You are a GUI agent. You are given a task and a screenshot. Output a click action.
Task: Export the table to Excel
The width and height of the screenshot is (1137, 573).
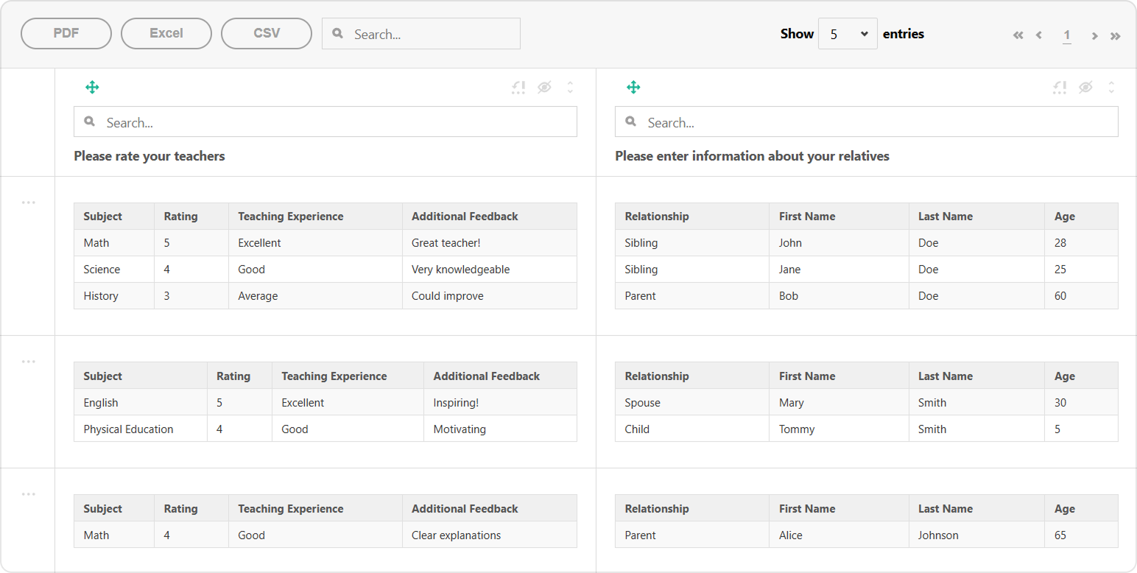(x=166, y=32)
